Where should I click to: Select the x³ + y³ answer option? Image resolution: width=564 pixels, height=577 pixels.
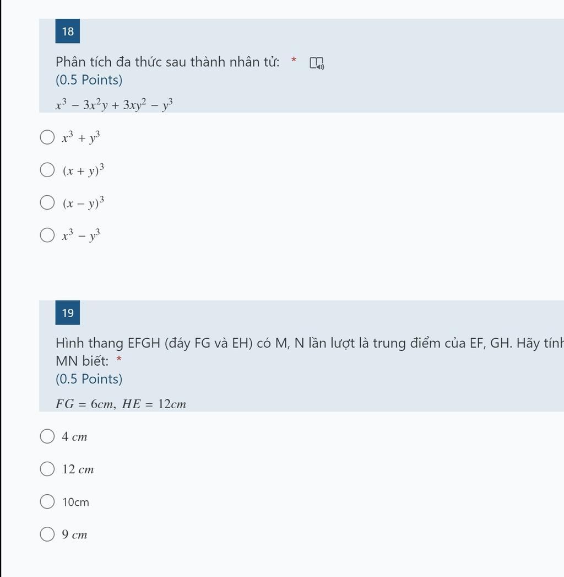[x=47, y=137]
